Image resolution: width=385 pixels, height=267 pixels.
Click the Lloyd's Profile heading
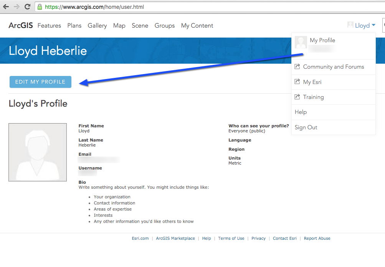pyautogui.click(x=38, y=104)
